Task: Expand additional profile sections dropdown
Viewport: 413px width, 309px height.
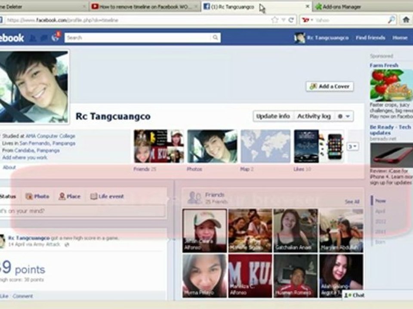Action: coord(353,146)
